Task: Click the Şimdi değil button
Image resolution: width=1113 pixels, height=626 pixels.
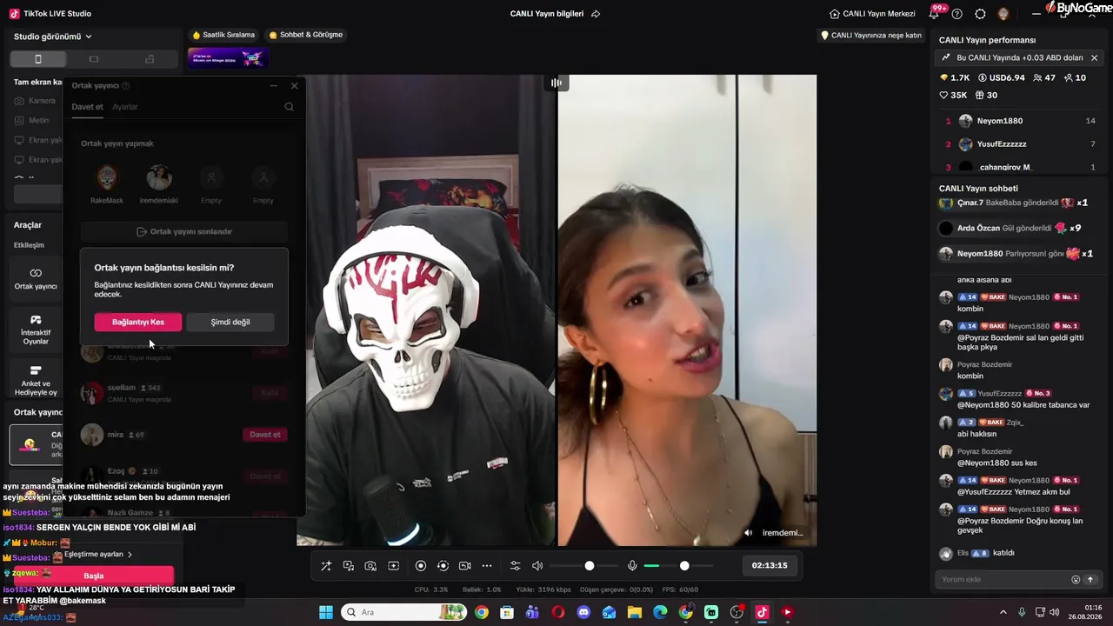Action: (230, 322)
